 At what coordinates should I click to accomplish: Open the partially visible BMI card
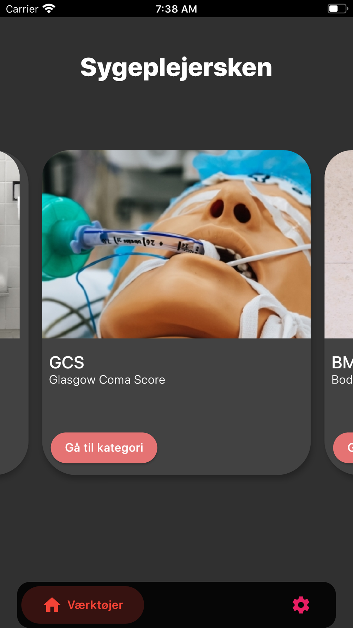point(339,312)
